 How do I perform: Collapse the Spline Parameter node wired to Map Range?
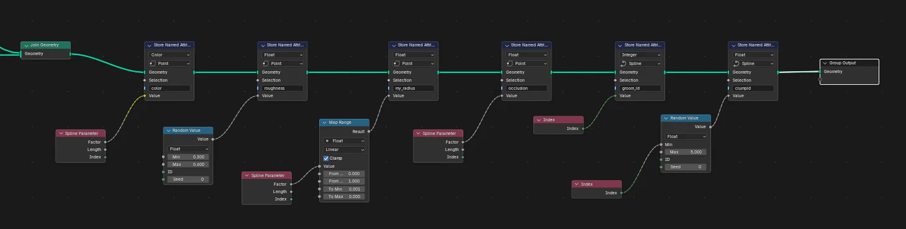pos(247,176)
